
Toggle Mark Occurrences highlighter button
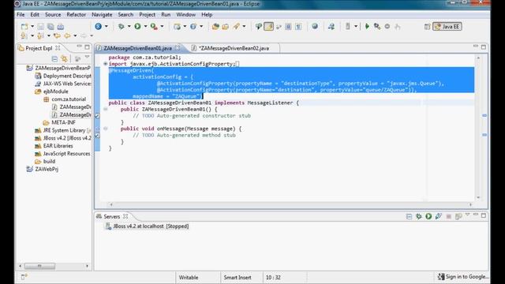(268, 26)
